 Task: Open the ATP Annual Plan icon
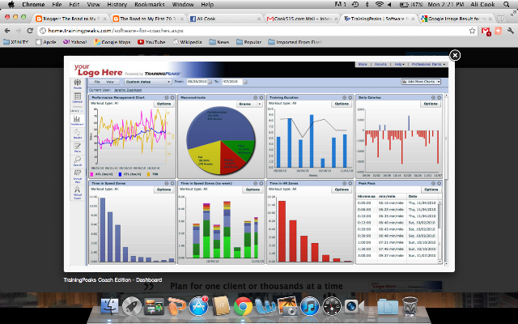tap(78, 176)
